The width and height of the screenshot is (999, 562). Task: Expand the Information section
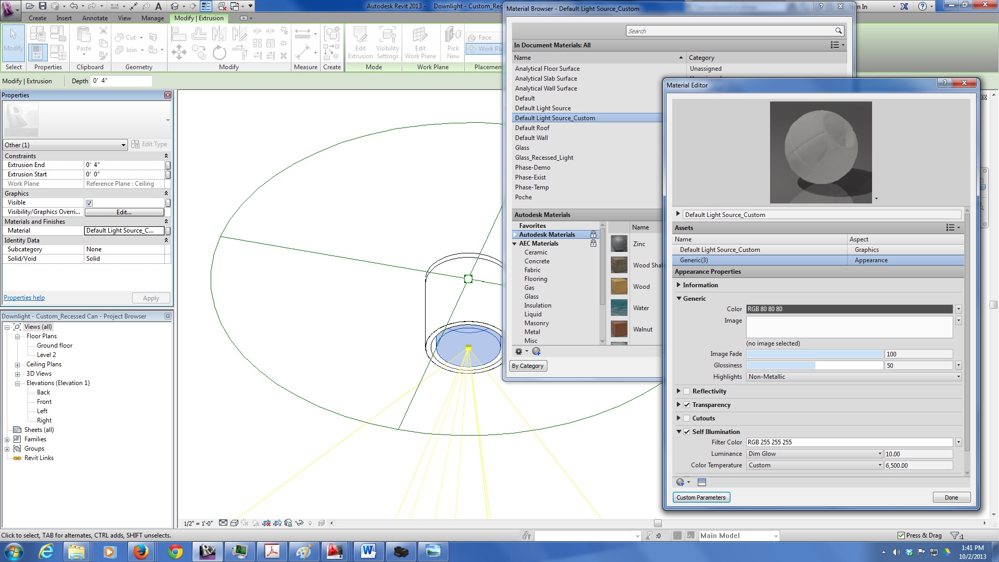pyautogui.click(x=678, y=285)
